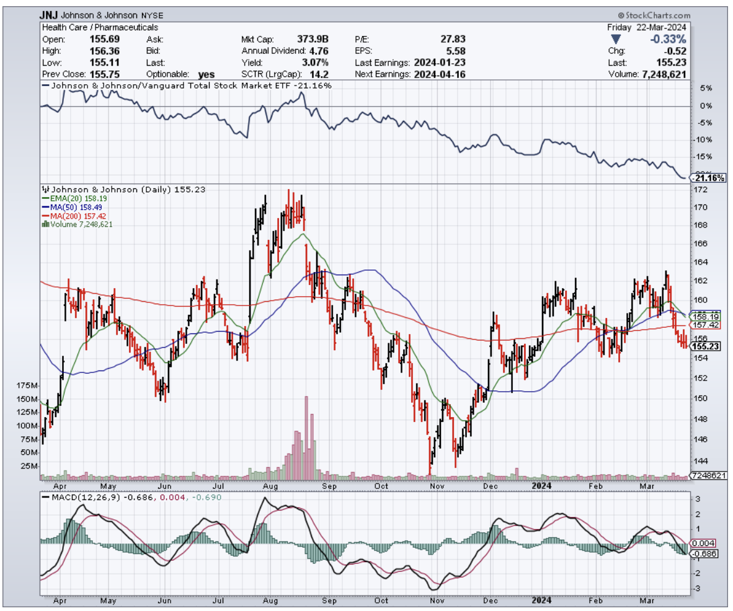Click the candlestick icon beside Johnson & Johnson (Daily)

point(44,189)
